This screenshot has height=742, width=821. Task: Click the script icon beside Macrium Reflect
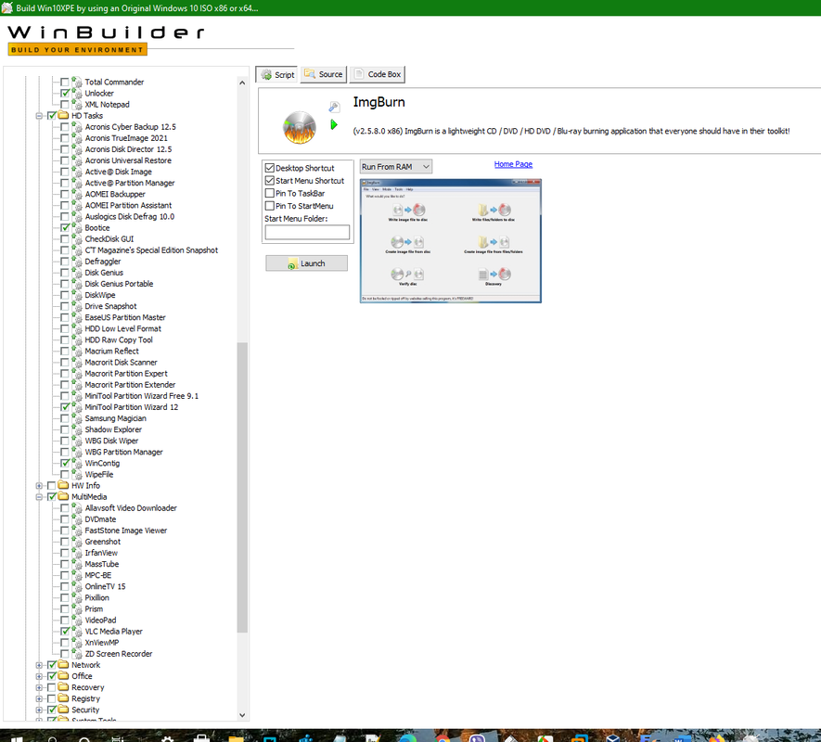point(77,351)
